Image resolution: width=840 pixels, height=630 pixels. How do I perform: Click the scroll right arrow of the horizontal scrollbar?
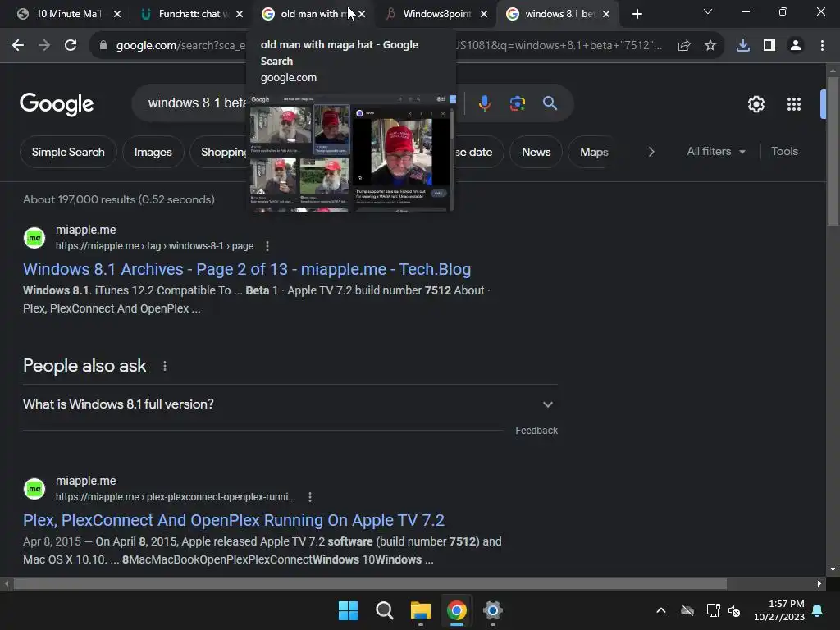[819, 584]
